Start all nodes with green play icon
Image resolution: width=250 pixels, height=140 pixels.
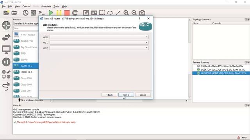pyautogui.click(x=51, y=13)
